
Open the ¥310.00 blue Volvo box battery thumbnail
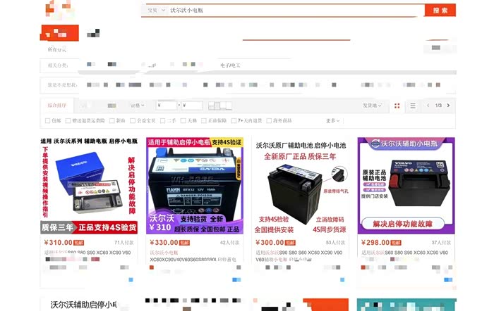pos(89,186)
